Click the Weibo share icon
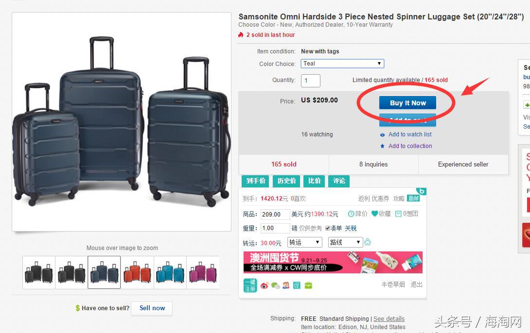The width and height of the screenshot is (530, 333). point(265,285)
